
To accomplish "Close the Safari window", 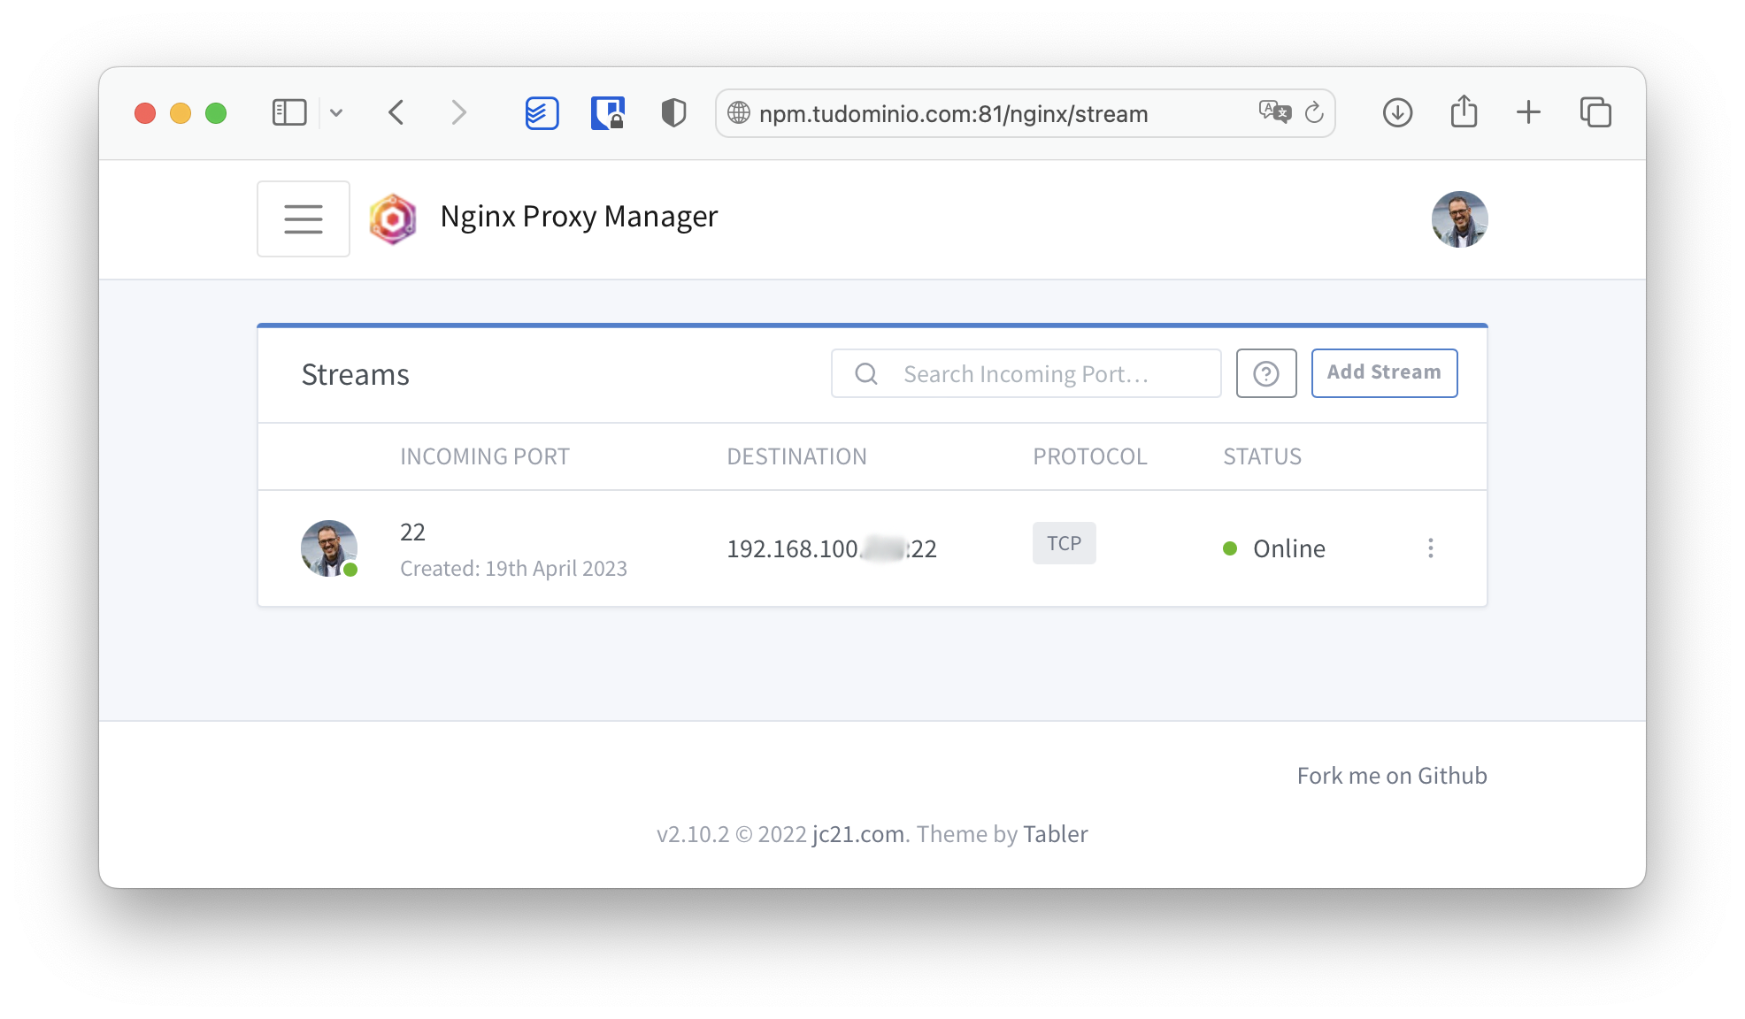I will coord(145,113).
